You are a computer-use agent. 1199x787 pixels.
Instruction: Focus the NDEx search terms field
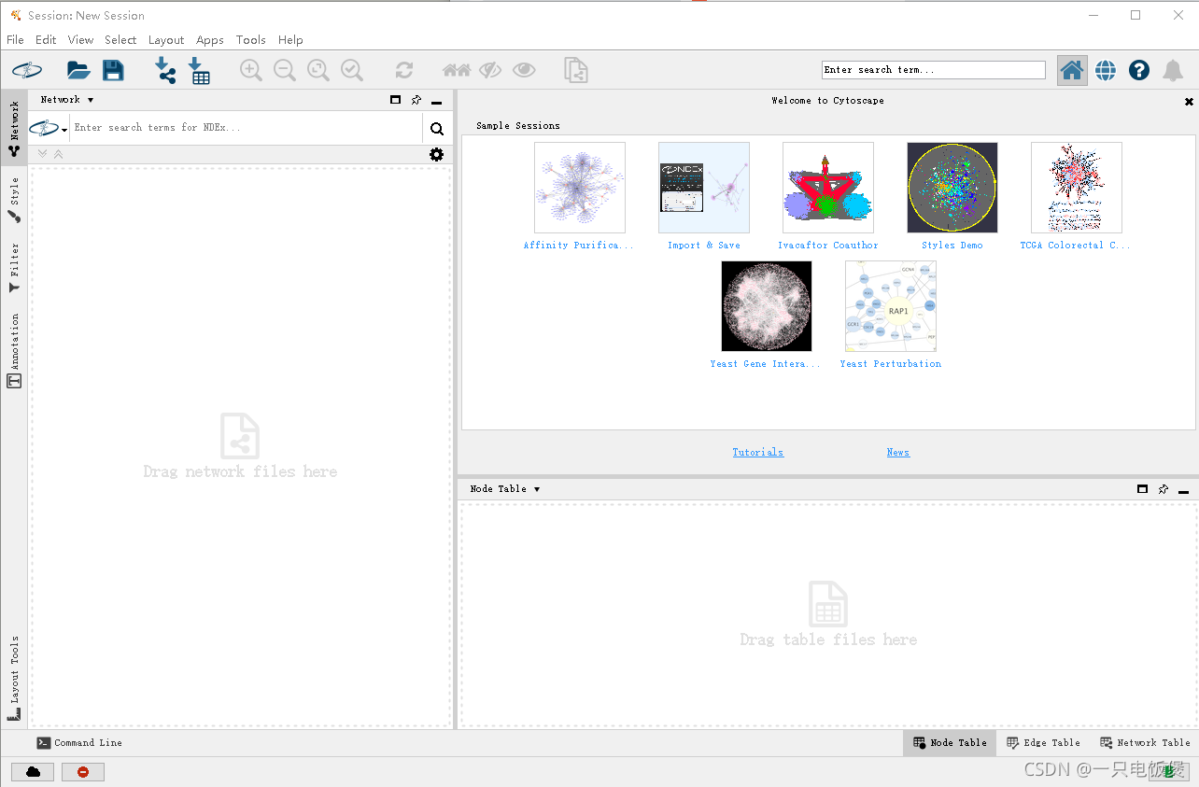click(x=247, y=128)
